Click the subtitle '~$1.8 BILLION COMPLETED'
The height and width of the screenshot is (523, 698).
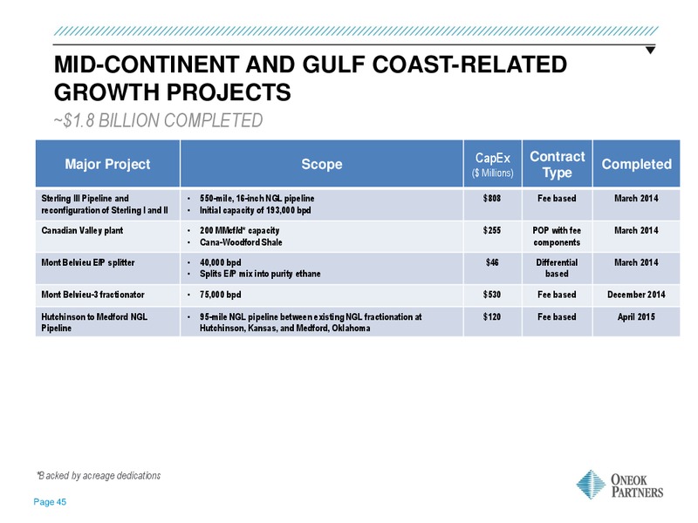point(159,120)
